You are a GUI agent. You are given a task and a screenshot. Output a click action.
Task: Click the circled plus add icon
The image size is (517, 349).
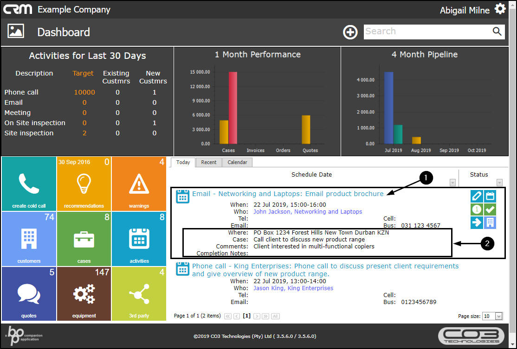tap(350, 32)
